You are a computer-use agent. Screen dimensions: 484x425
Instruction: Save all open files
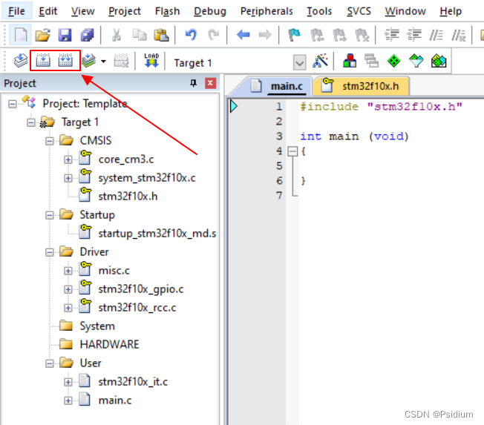pos(87,35)
